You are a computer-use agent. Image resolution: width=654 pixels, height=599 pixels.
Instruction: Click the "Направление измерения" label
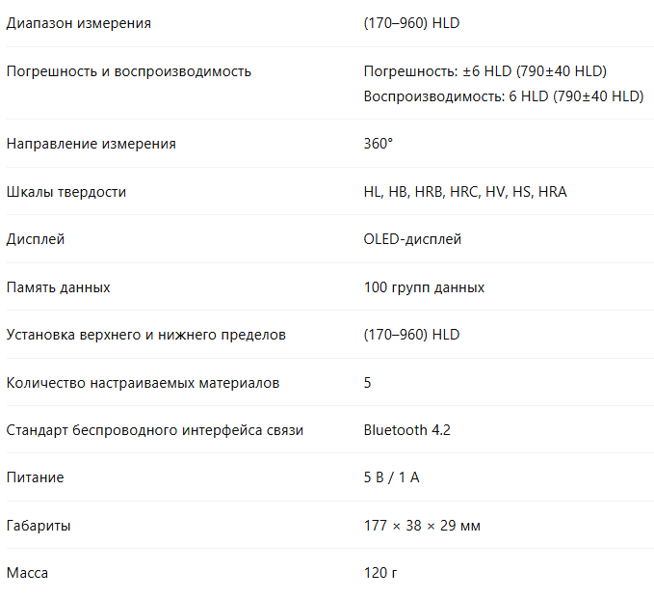(91, 144)
